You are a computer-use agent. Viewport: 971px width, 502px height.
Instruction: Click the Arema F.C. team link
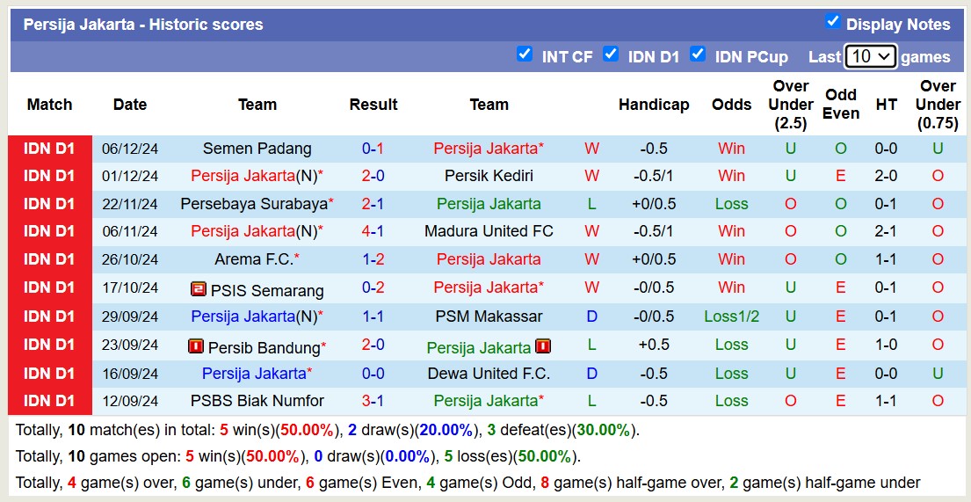(253, 259)
